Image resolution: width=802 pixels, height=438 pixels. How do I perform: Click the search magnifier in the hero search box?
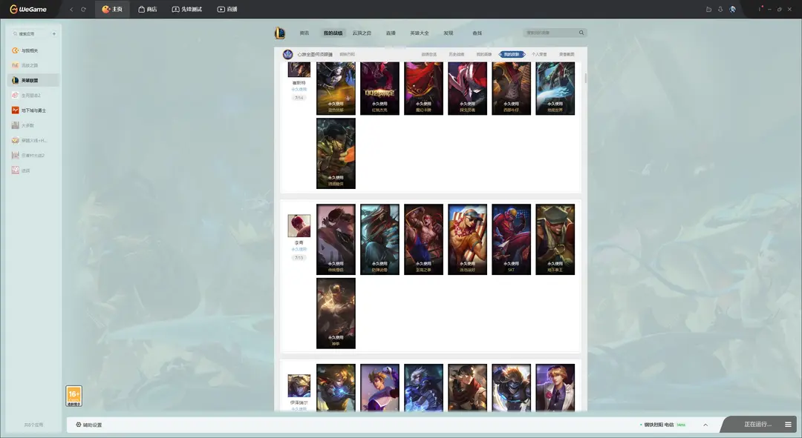coord(581,33)
